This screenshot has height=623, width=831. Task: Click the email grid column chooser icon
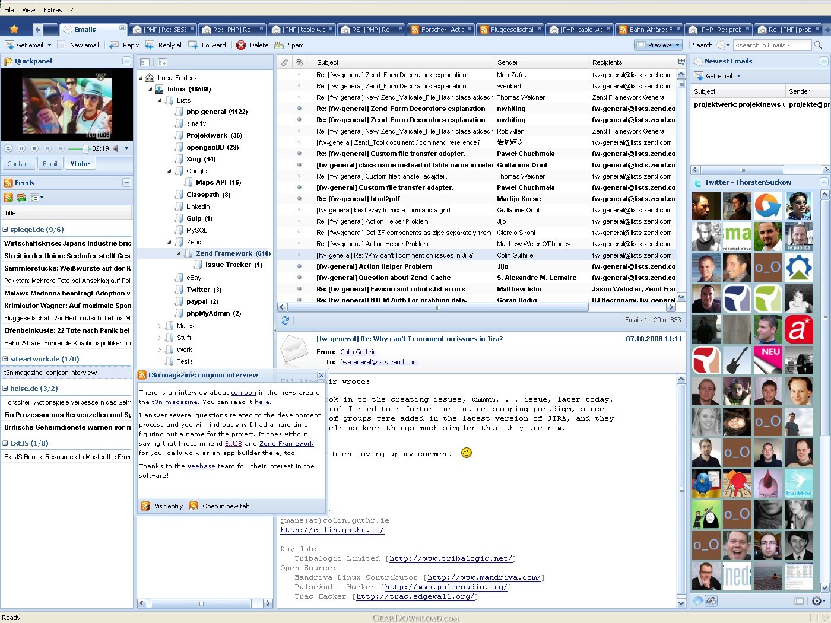tap(681, 62)
